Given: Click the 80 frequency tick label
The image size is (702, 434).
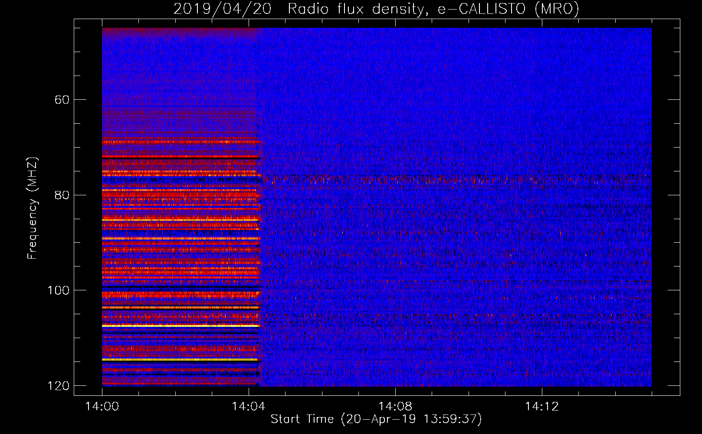Looking at the screenshot, I should point(62,195).
